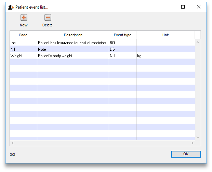This screenshot has width=212, height=172.
Task: Click the Event type column header
Action: (x=122, y=35)
